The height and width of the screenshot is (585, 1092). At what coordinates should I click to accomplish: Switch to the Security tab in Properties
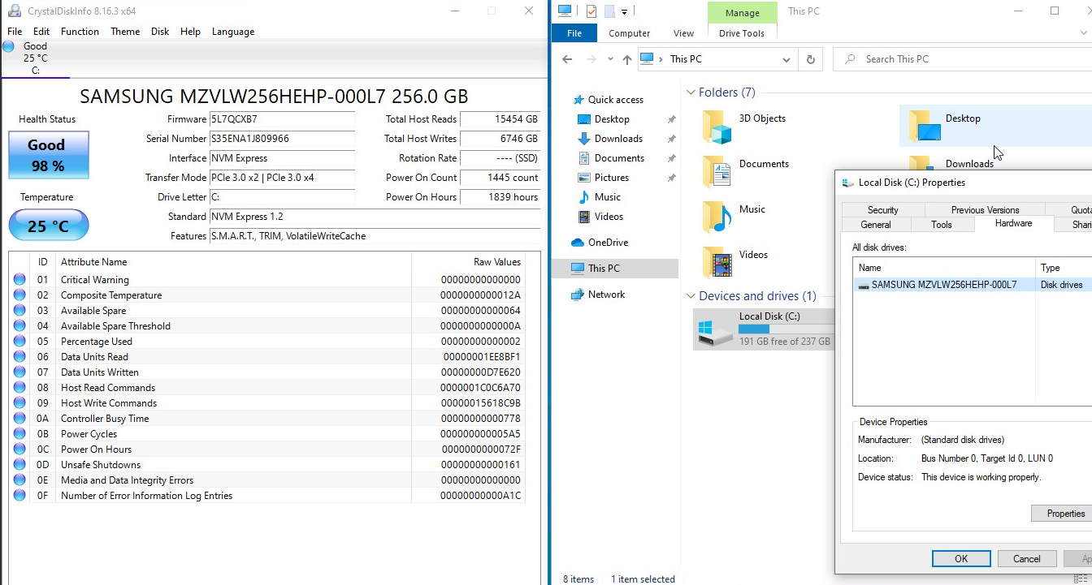click(882, 209)
